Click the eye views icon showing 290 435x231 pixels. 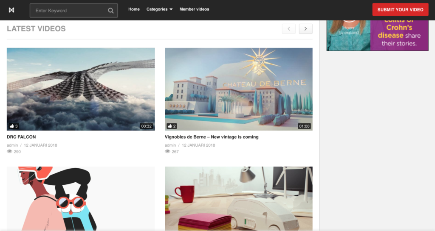(9, 152)
